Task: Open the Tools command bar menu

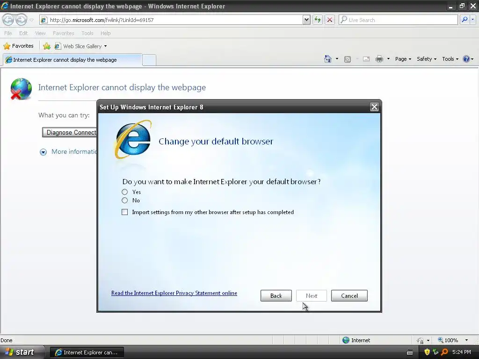Action: tap(450, 59)
